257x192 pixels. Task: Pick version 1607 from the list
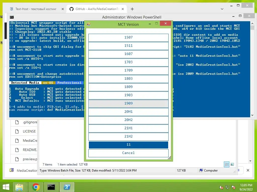[x=128, y=54]
